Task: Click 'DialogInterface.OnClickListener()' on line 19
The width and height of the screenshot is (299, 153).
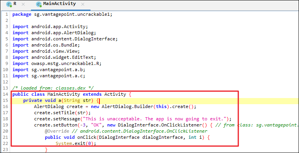Action: (162, 125)
